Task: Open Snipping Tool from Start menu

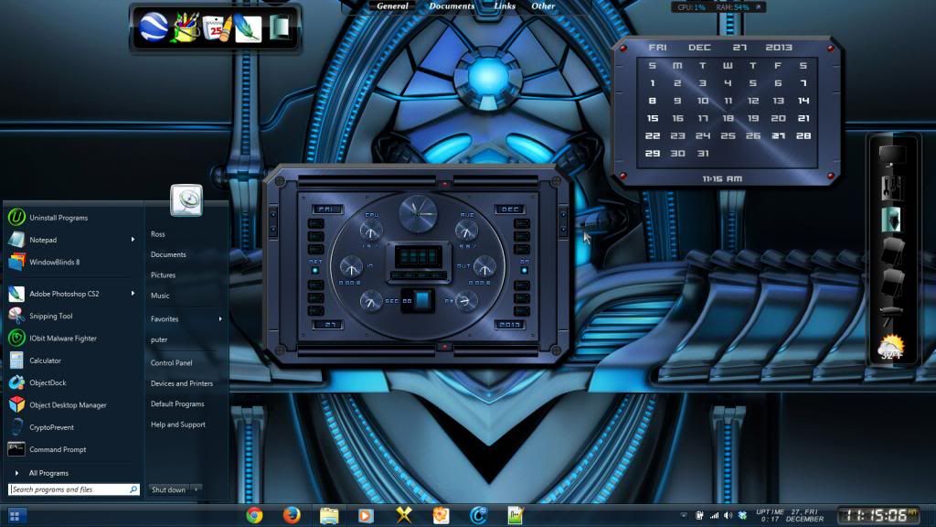Action: click(x=51, y=316)
